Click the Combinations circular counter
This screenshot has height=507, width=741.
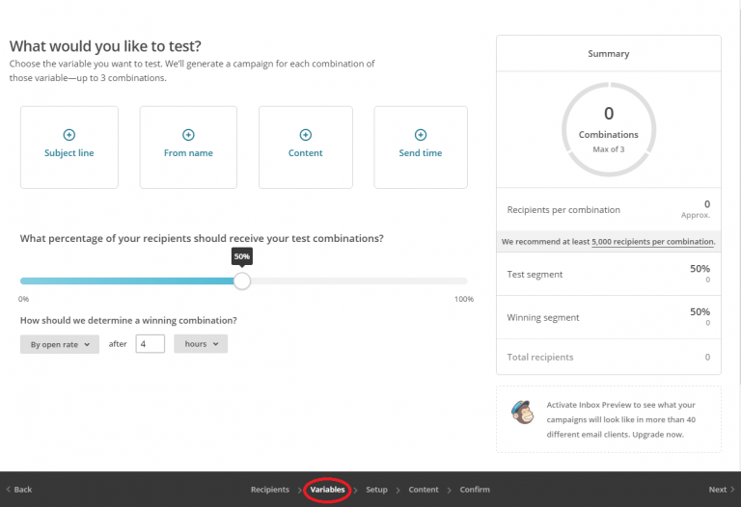pos(608,129)
